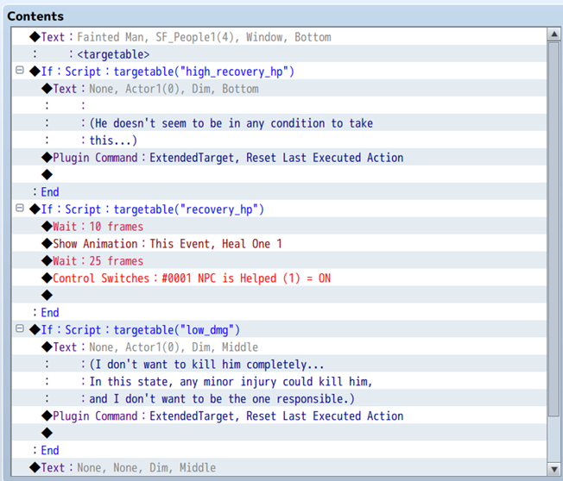Select Text: None, Actor1(0), Dim, Bottom row

(x=280, y=89)
